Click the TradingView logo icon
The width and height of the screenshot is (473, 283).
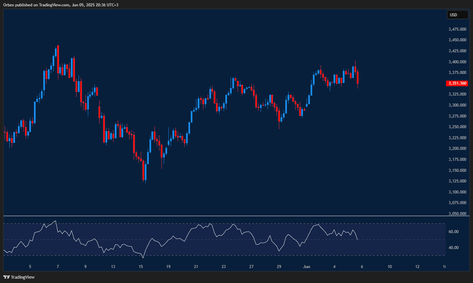coord(7,277)
